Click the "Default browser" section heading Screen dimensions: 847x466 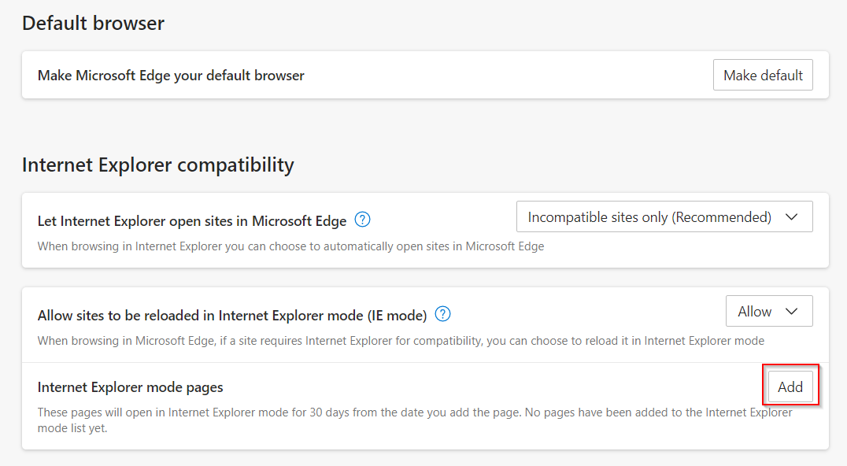93,24
